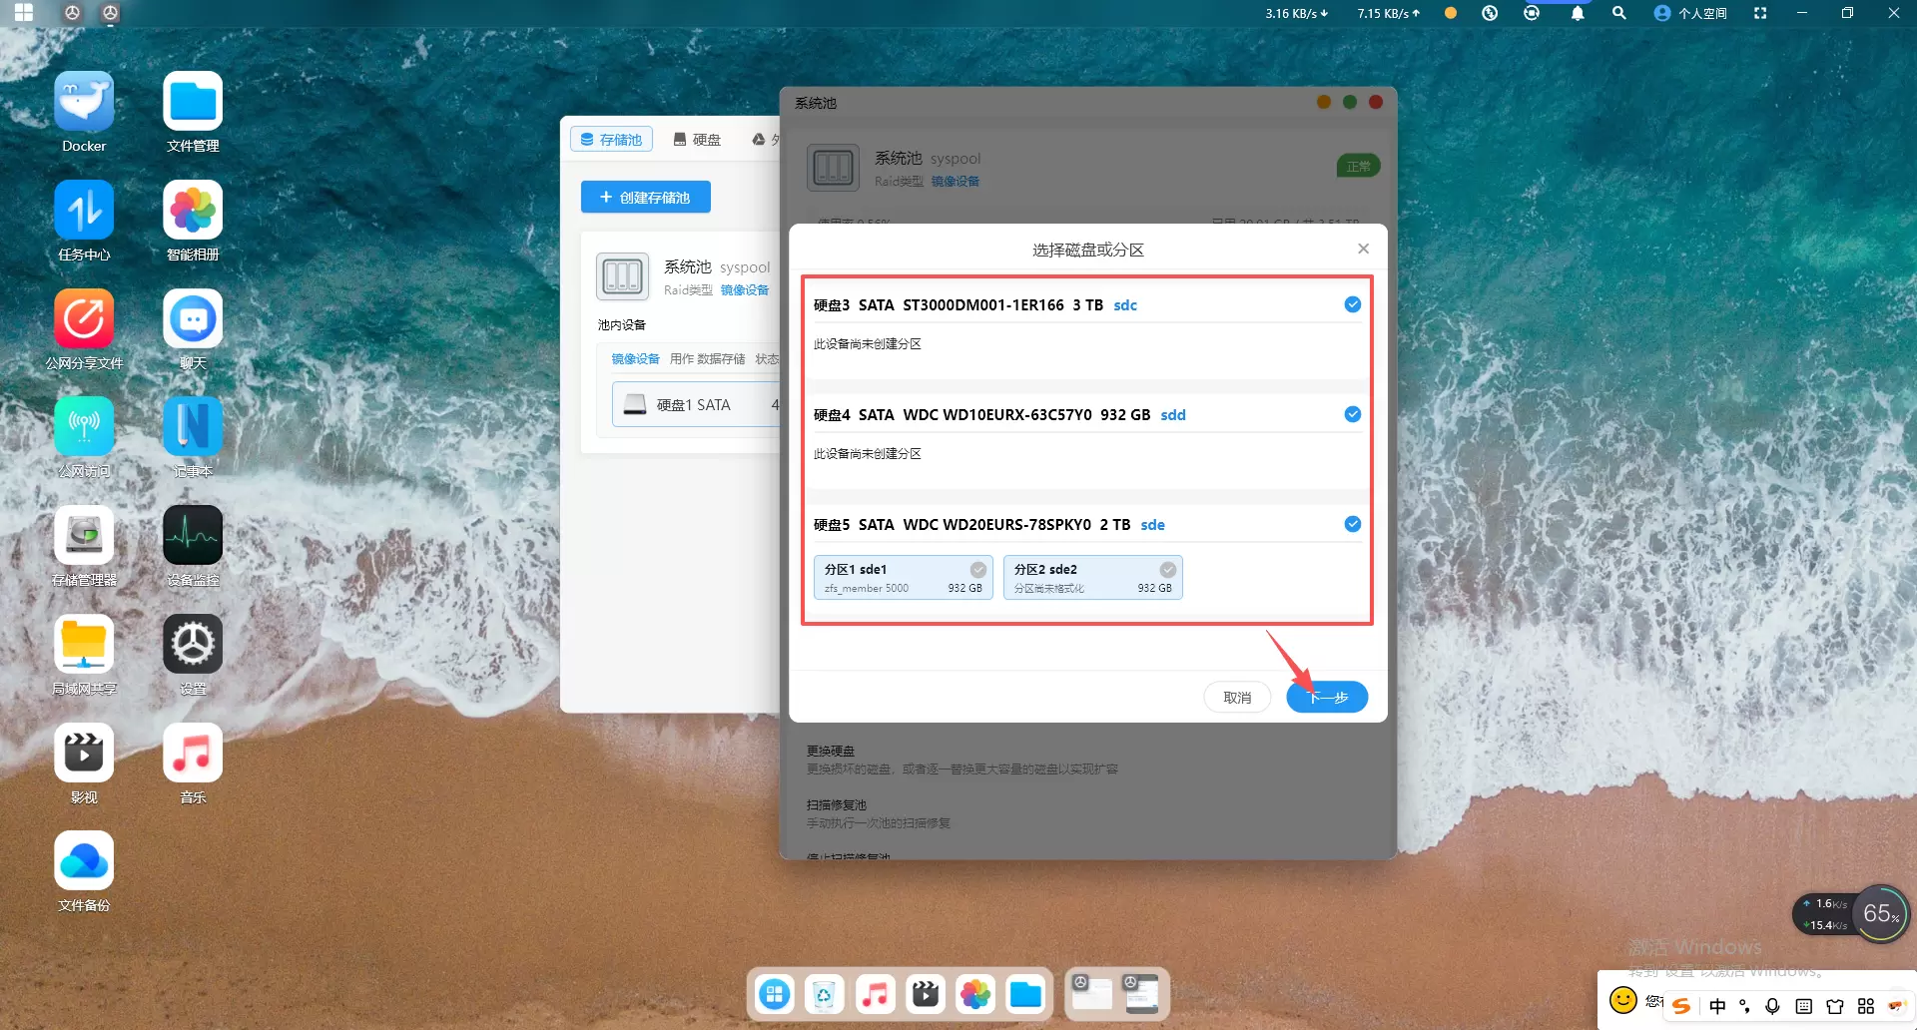The image size is (1917, 1030).
Task: Switch to the 硬盘 tab
Action: tap(697, 140)
